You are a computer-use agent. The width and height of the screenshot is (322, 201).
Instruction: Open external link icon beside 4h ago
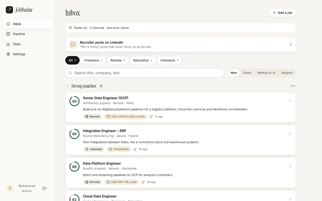[143, 182]
